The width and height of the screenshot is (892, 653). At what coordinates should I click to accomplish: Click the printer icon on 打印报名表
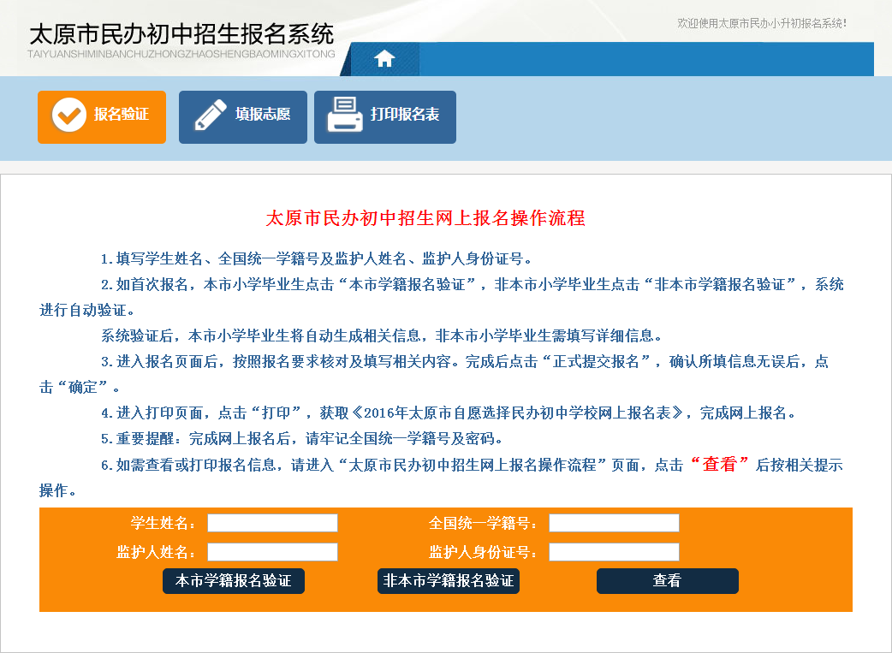point(345,116)
